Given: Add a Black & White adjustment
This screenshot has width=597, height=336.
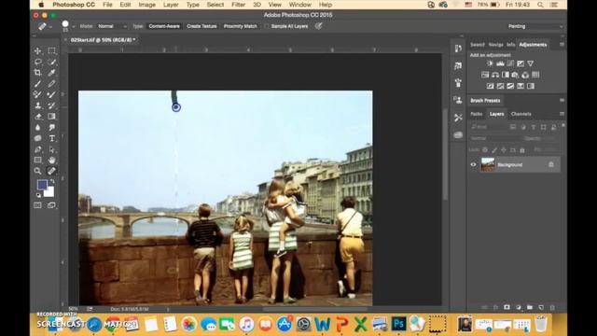Looking at the screenshot, I should click(x=506, y=75).
